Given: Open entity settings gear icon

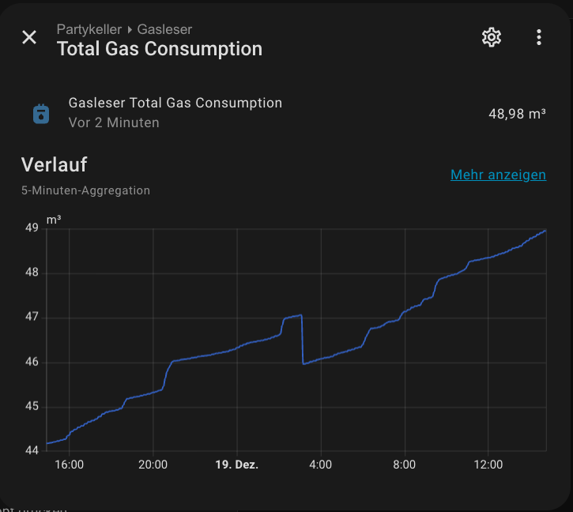Looking at the screenshot, I should tap(492, 37).
